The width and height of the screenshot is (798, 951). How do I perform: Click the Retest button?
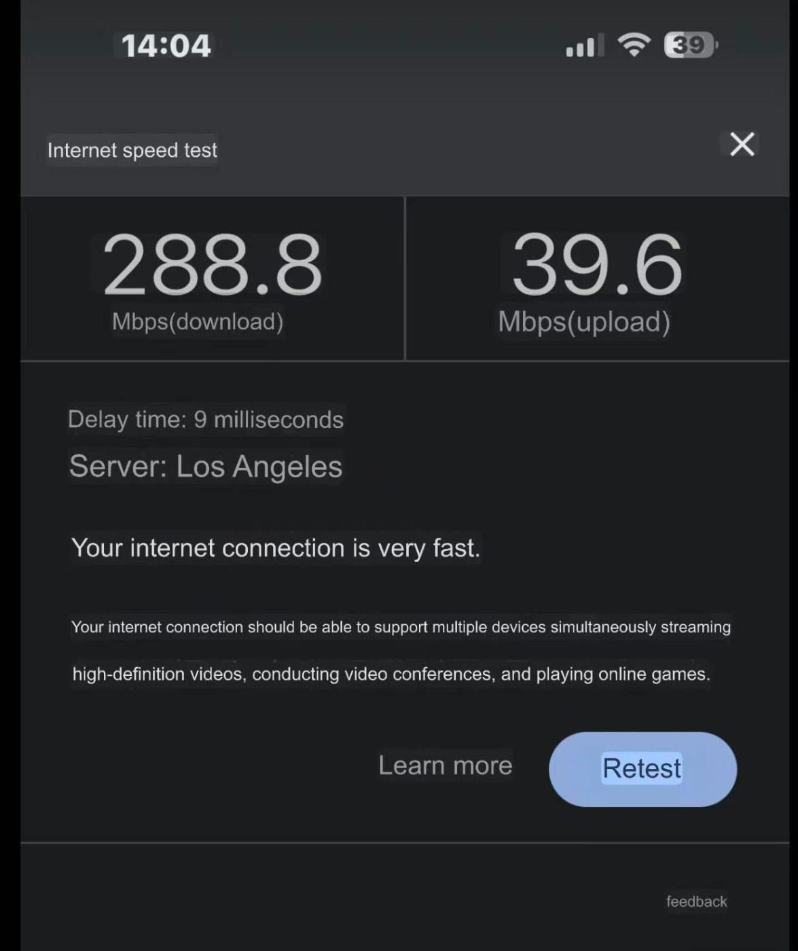coord(642,769)
